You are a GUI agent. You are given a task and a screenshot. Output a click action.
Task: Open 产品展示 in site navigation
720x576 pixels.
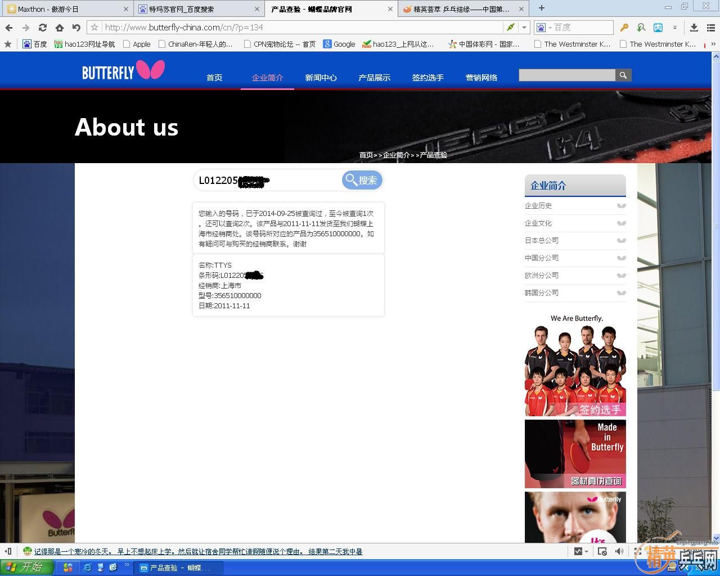coord(374,78)
